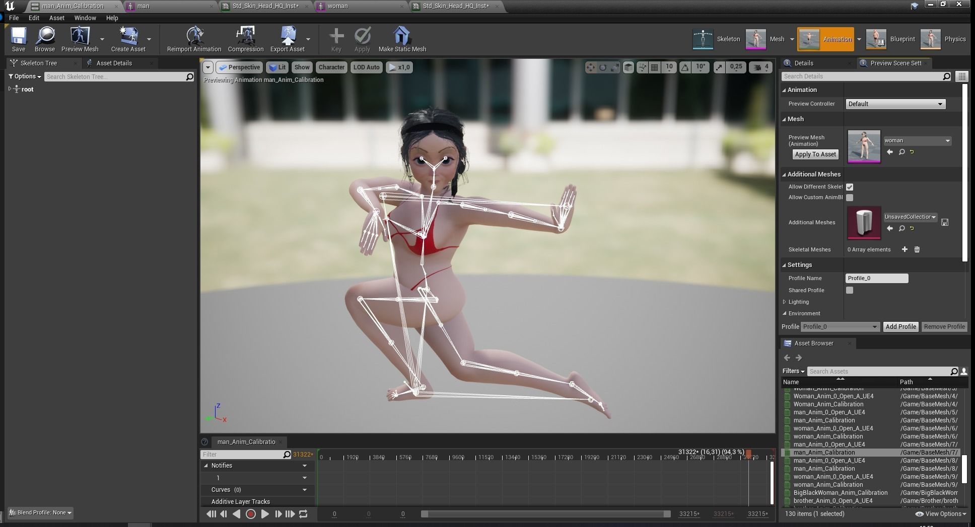Expand the root bone in Skeleton Tree
This screenshot has height=527, width=975.
pyautogui.click(x=10, y=89)
